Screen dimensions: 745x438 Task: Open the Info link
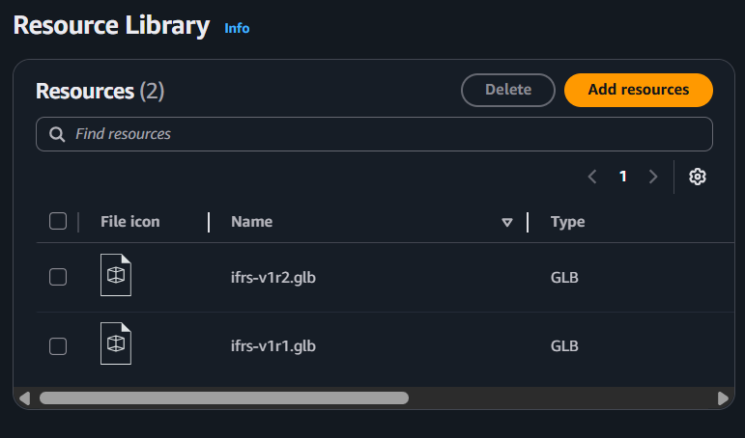237,28
